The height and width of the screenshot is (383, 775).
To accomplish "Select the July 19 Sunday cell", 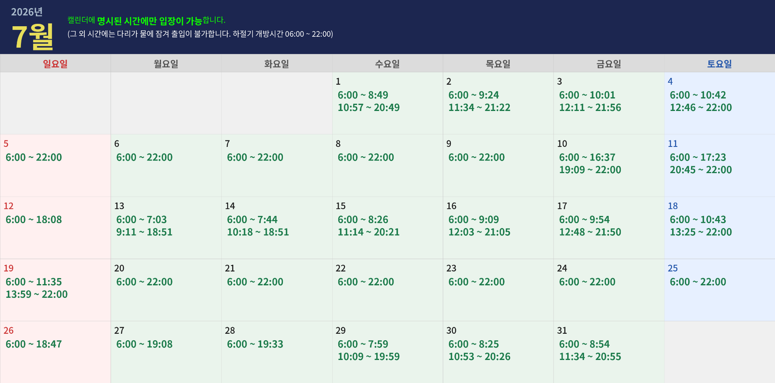I will pyautogui.click(x=55, y=290).
